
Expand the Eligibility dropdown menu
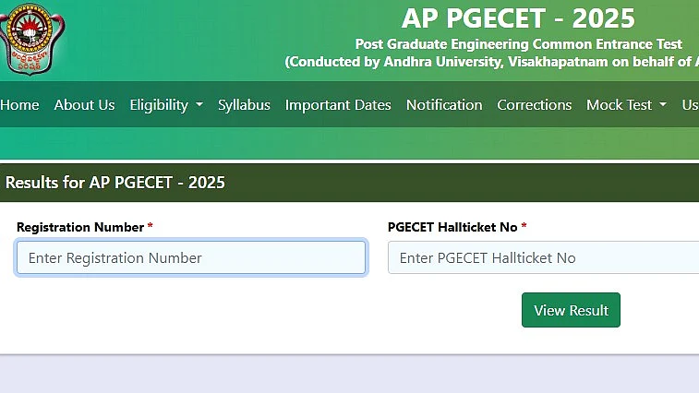click(166, 105)
